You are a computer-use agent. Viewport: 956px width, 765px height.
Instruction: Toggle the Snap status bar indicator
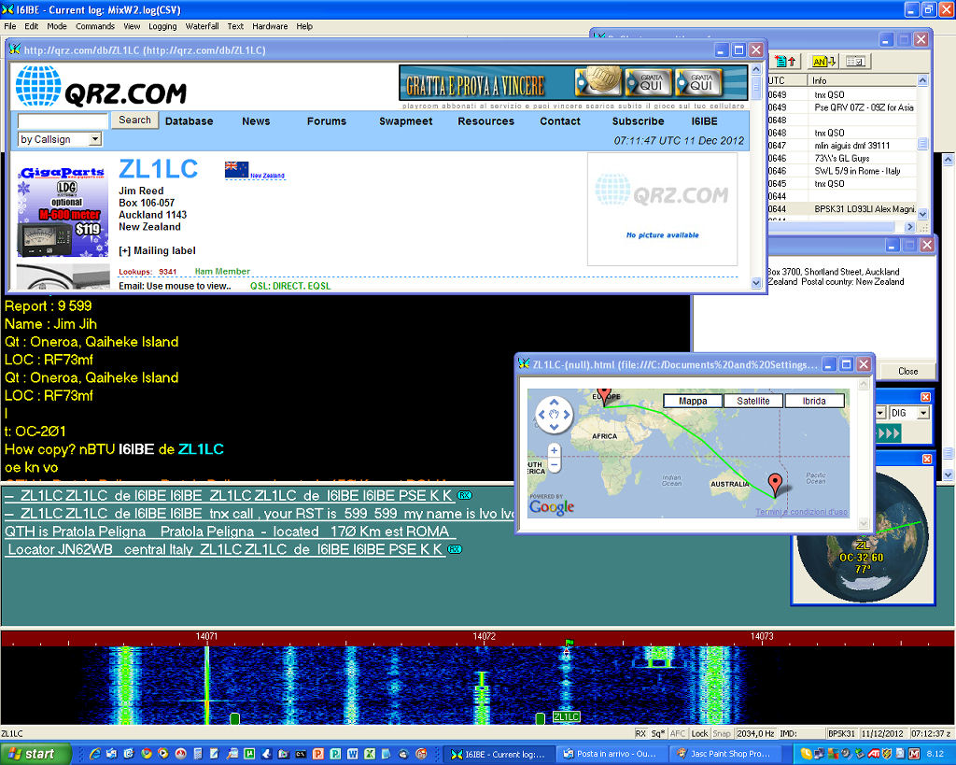coord(721,733)
